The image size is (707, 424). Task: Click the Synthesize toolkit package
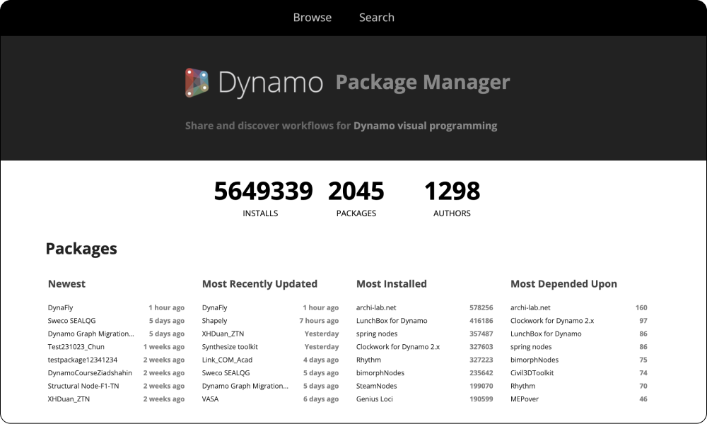230,347
